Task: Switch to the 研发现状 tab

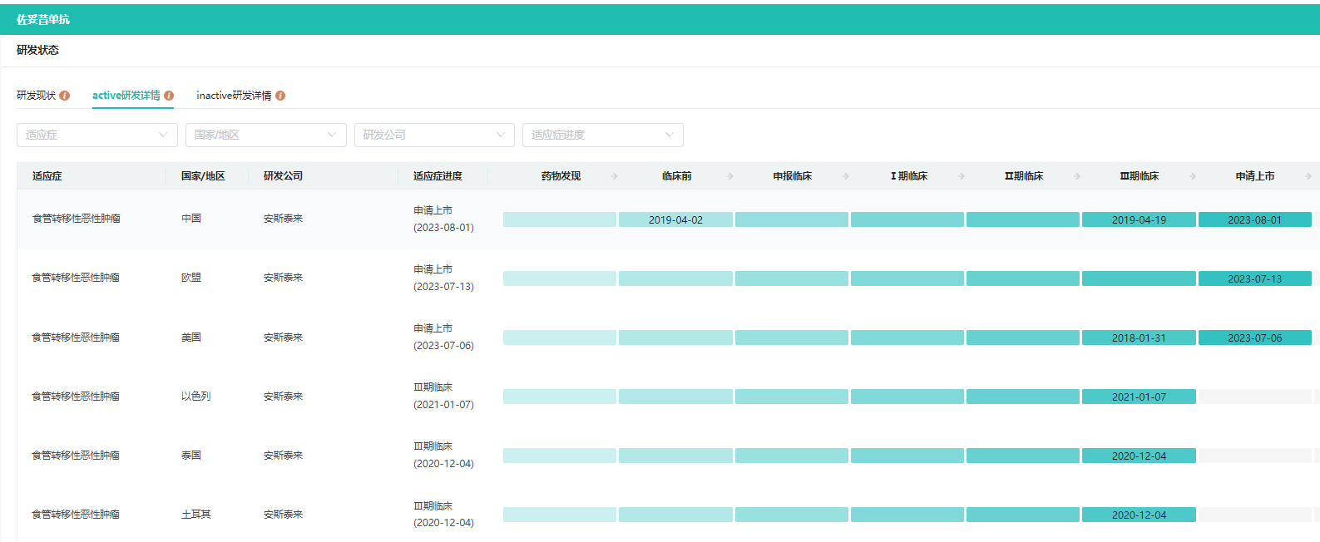Action: pos(37,96)
